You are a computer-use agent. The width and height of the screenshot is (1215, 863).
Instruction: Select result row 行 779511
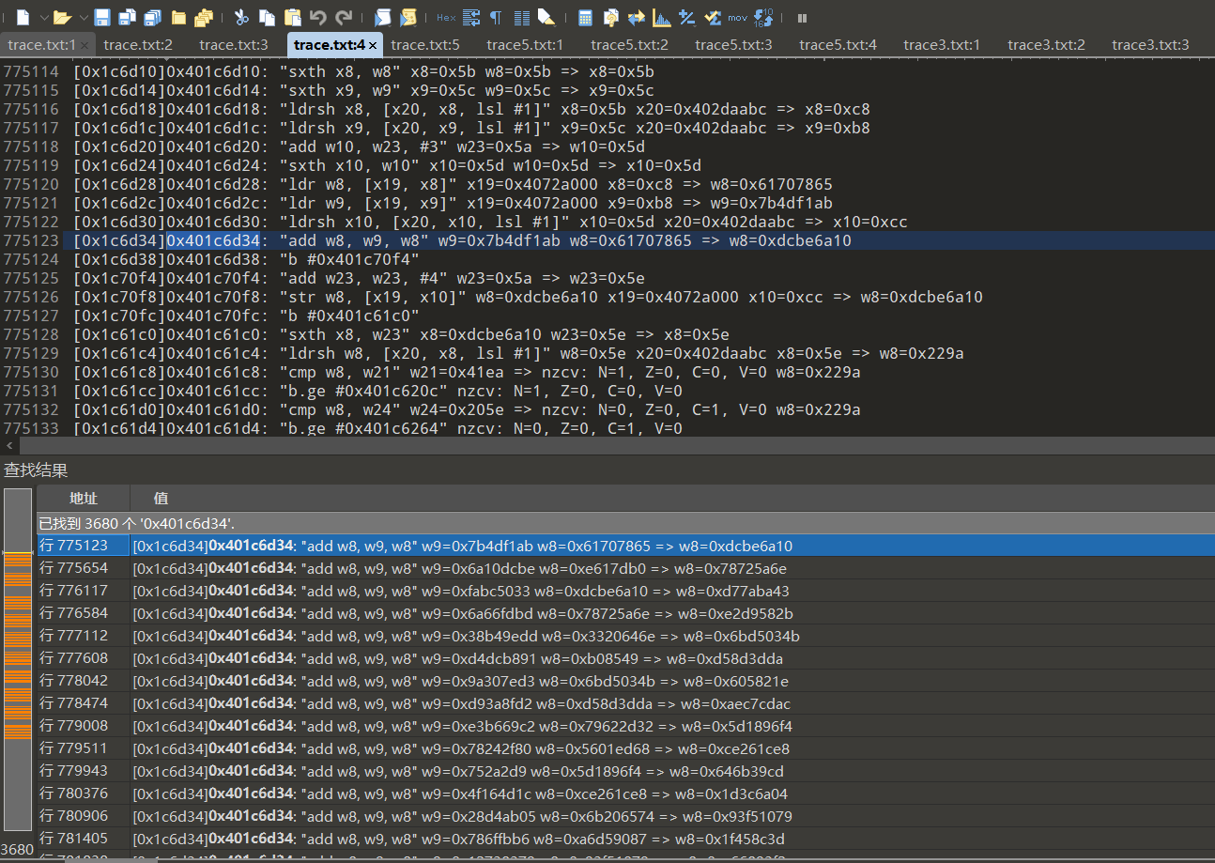(625, 748)
